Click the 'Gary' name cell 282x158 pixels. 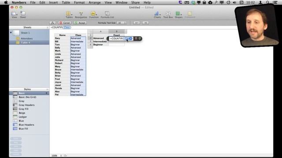[x=62, y=38]
